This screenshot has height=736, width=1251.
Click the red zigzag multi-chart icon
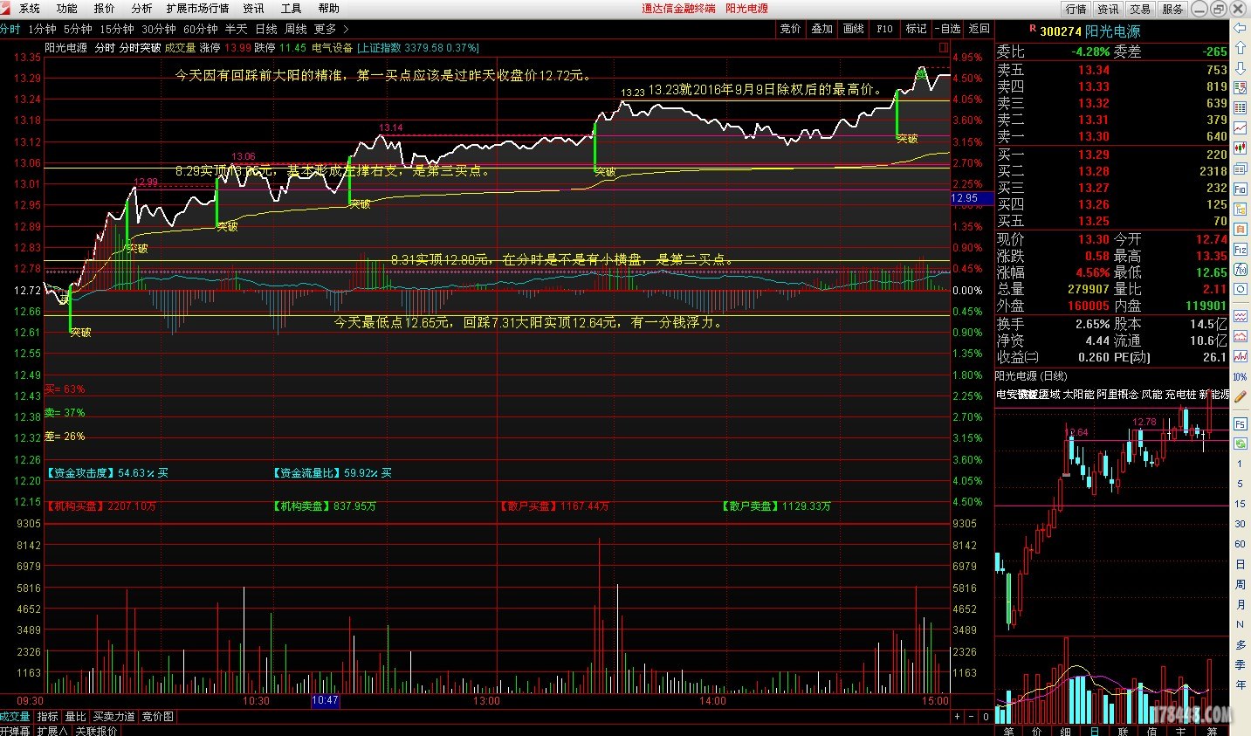pos(1240,355)
